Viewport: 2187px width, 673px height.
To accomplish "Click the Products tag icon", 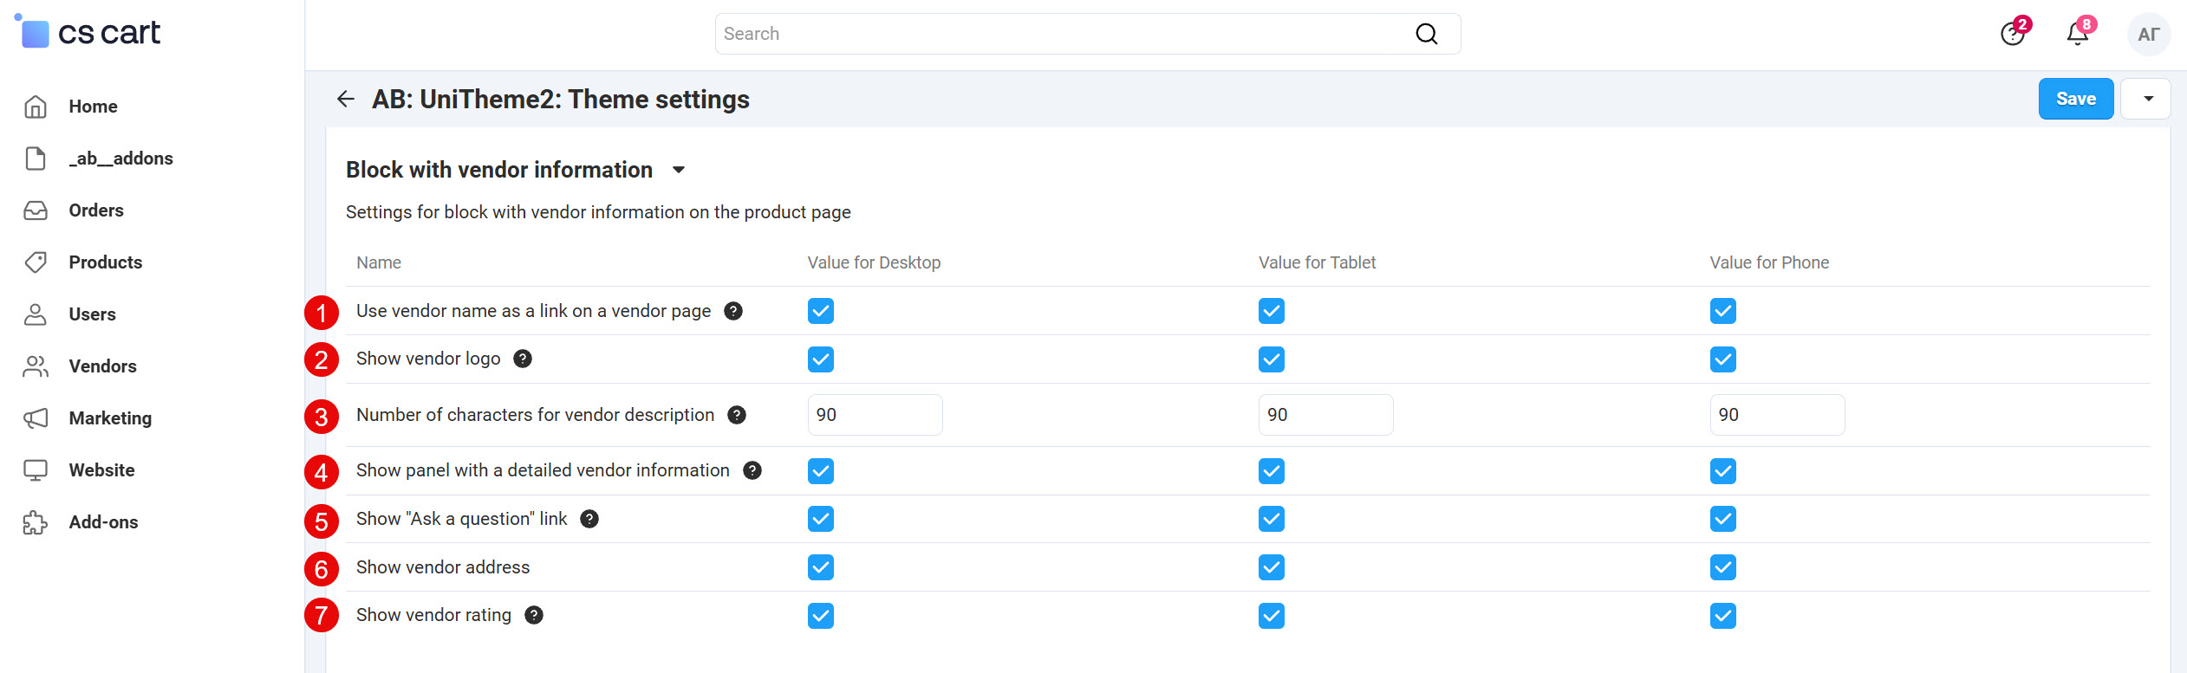I will [36, 262].
